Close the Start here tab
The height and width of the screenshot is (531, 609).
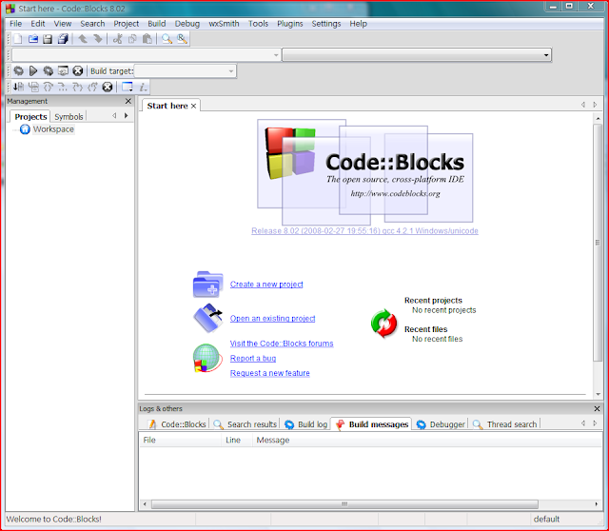click(193, 106)
